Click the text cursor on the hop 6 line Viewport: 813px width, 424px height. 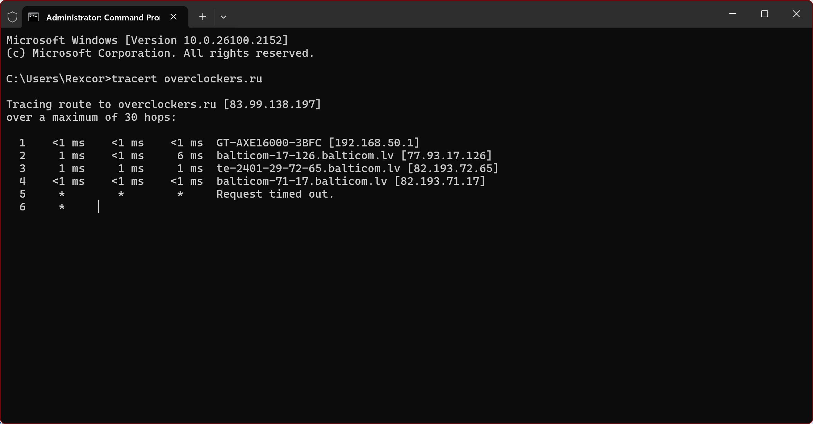99,207
